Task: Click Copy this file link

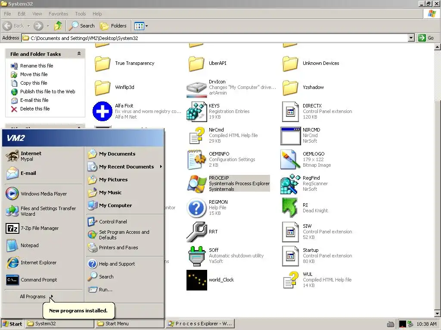Action: (x=34, y=83)
